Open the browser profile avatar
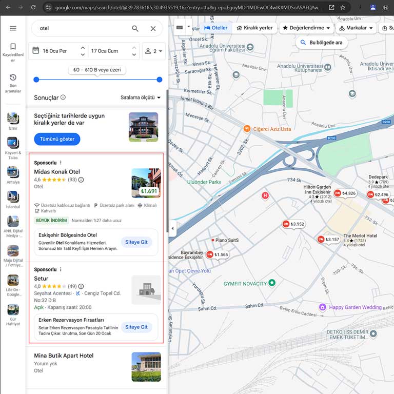 tap(373, 8)
